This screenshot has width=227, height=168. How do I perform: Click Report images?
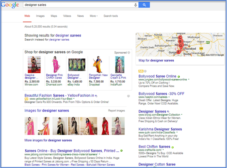tap(117, 111)
